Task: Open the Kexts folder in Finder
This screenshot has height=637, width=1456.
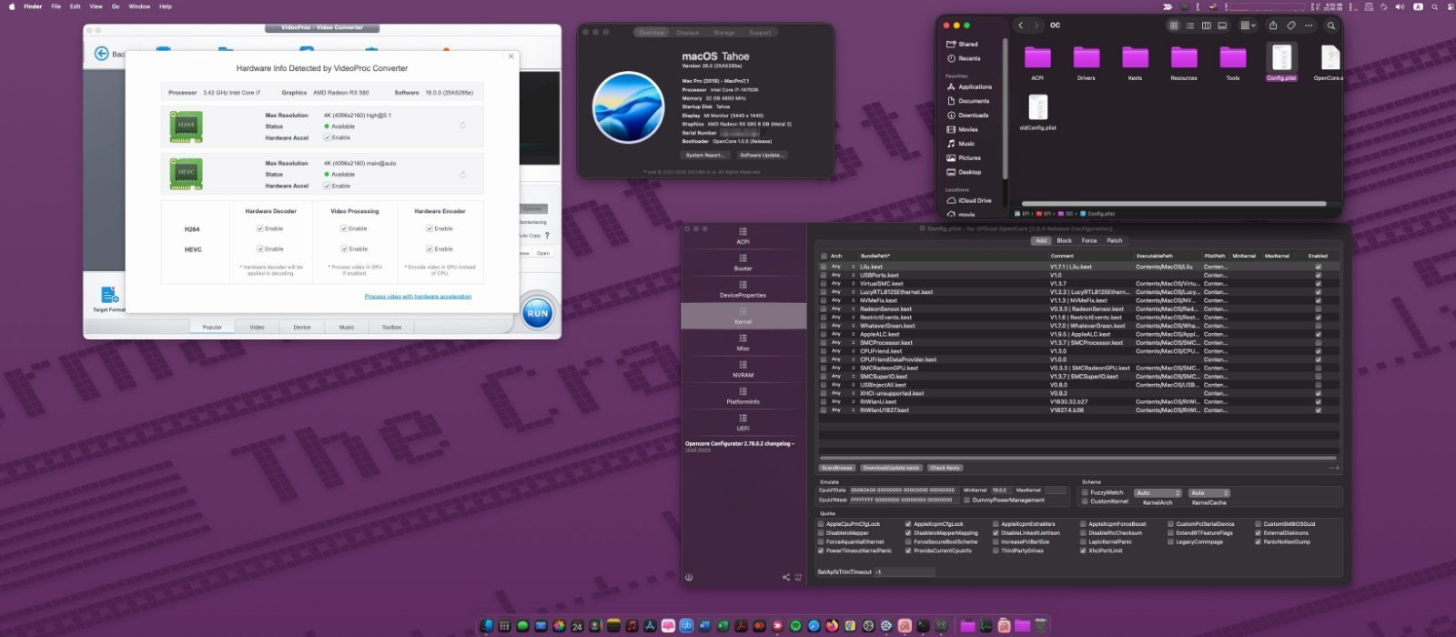Action: coord(1135,63)
